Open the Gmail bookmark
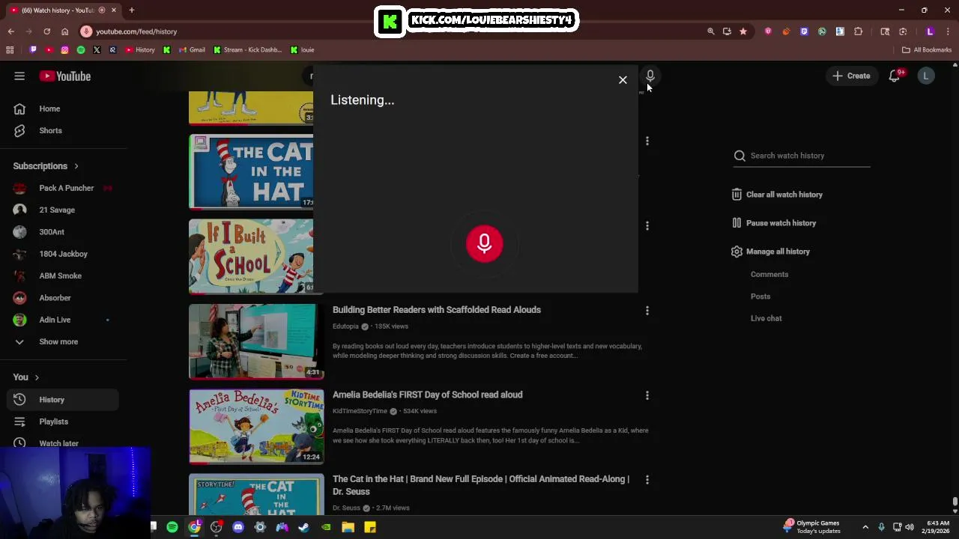 [192, 50]
